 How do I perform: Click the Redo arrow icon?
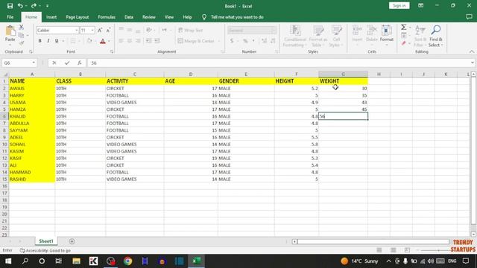34,6
